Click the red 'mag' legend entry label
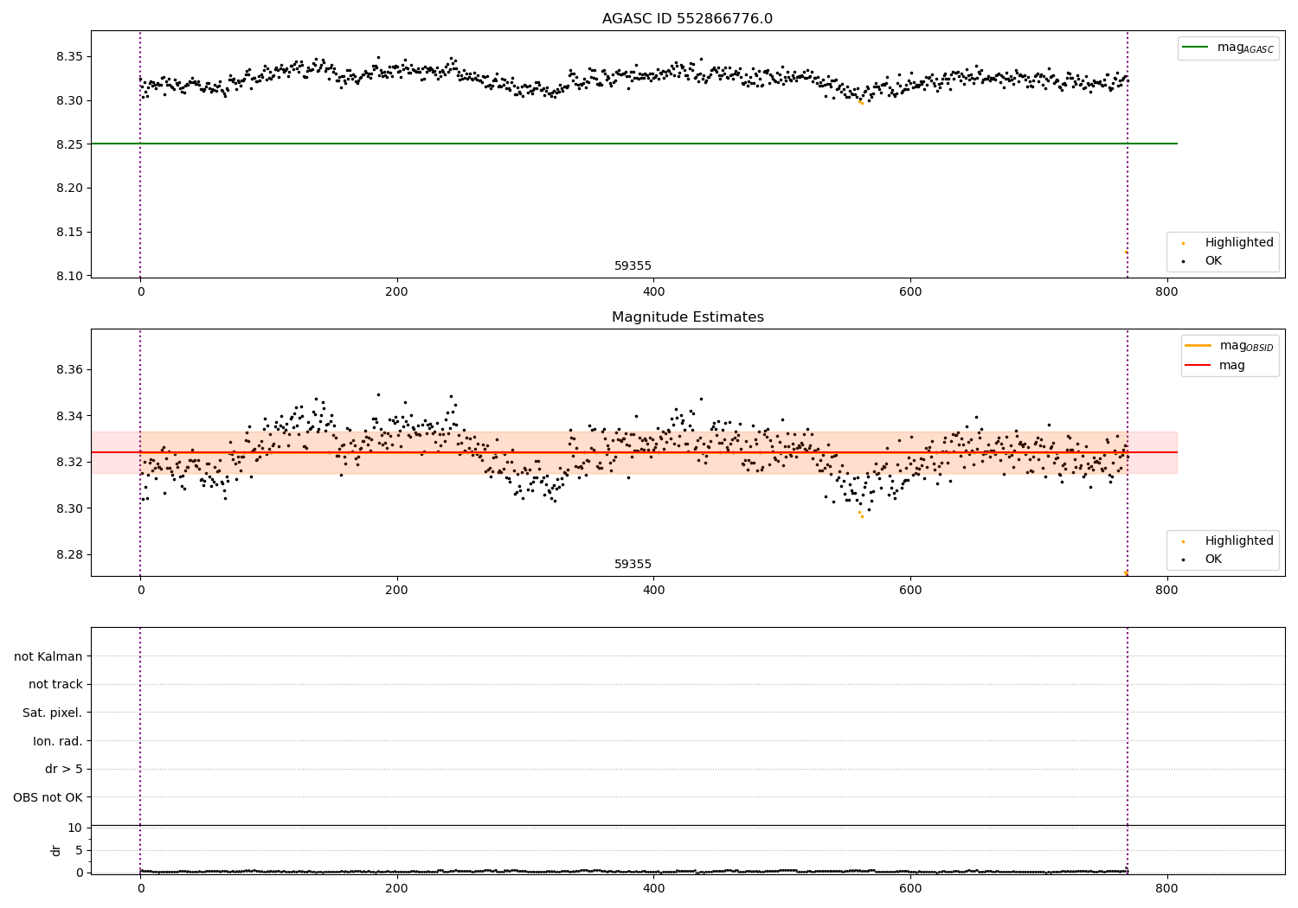 click(x=1232, y=366)
